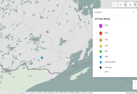Click the blue EF0 tornado marker on map
The image size is (137, 94).
(x=42, y=58)
